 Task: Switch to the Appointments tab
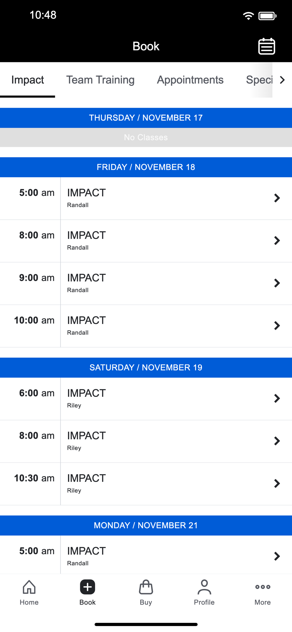[x=190, y=80]
